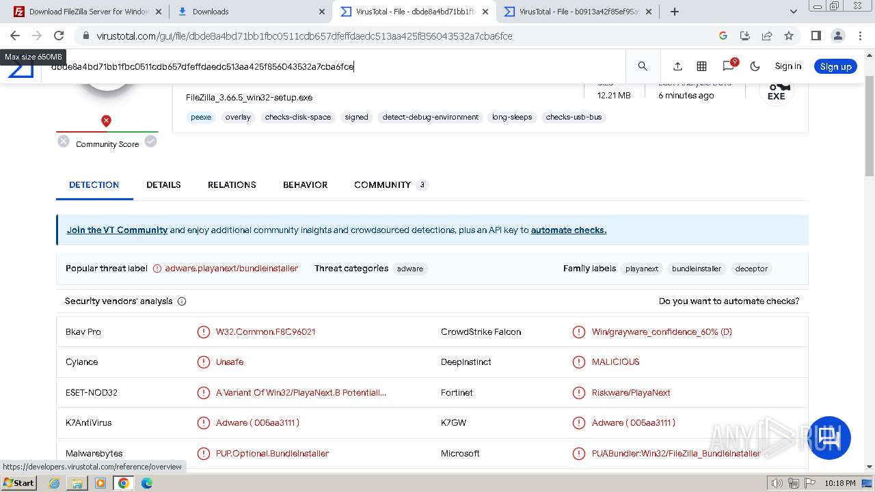Image resolution: width=875 pixels, height=492 pixels.
Task: Click the DeepInstinct MALICIOUS result
Action: click(615, 362)
